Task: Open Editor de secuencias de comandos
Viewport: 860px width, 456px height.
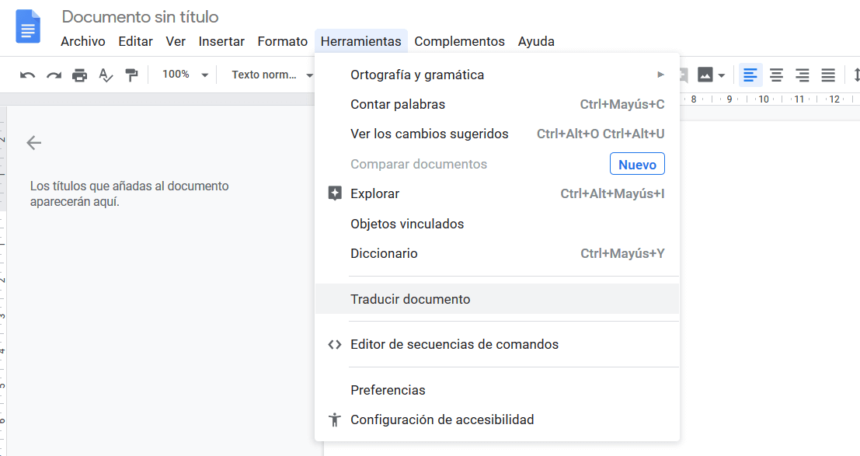Action: click(497, 345)
